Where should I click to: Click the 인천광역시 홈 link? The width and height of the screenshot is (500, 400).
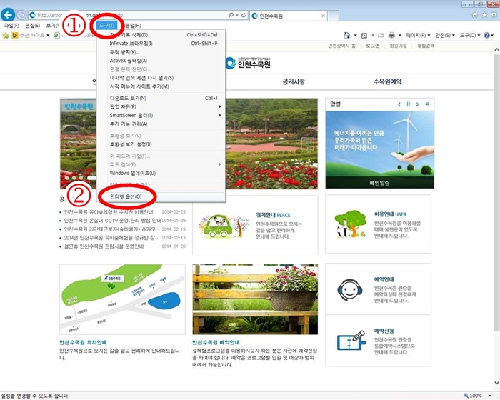tap(341, 46)
